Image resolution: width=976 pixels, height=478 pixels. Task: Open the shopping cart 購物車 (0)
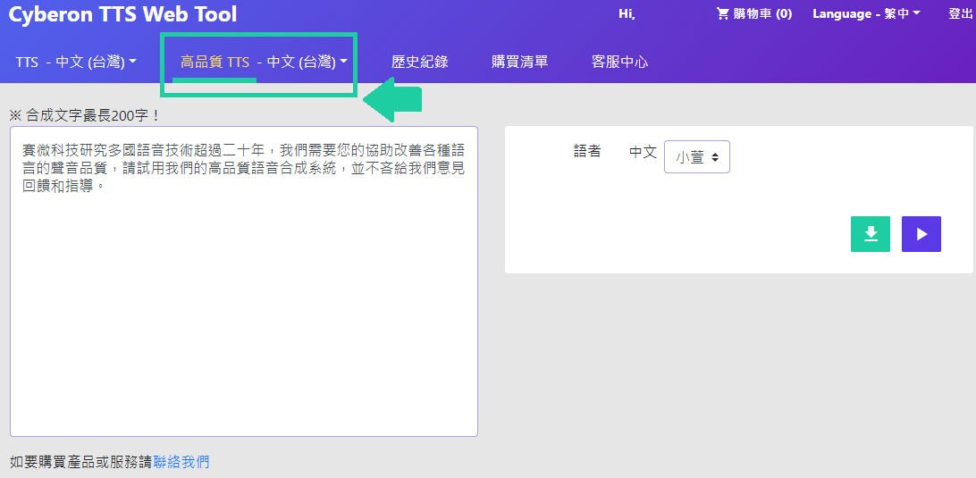(754, 13)
